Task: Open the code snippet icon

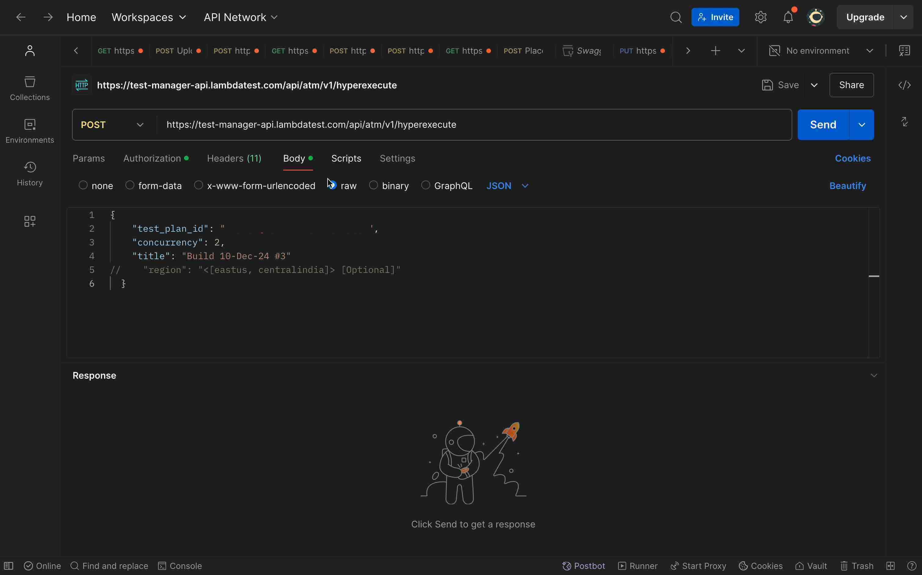Action: click(x=905, y=85)
